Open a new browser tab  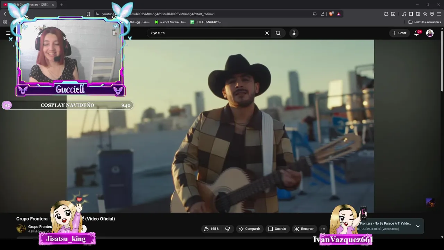61,5
